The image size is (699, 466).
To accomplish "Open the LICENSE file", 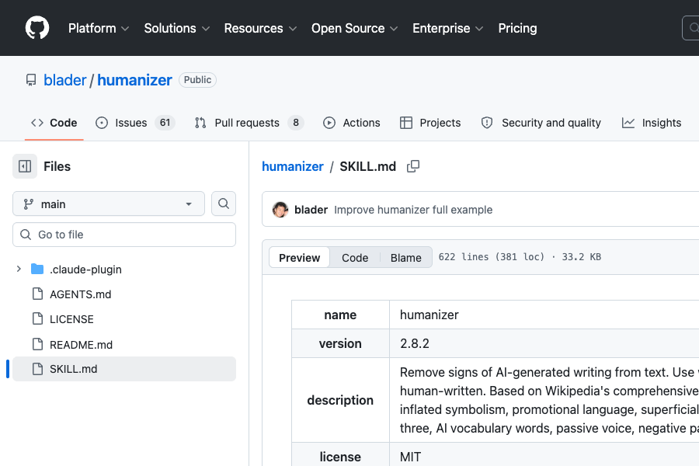I will tap(71, 319).
